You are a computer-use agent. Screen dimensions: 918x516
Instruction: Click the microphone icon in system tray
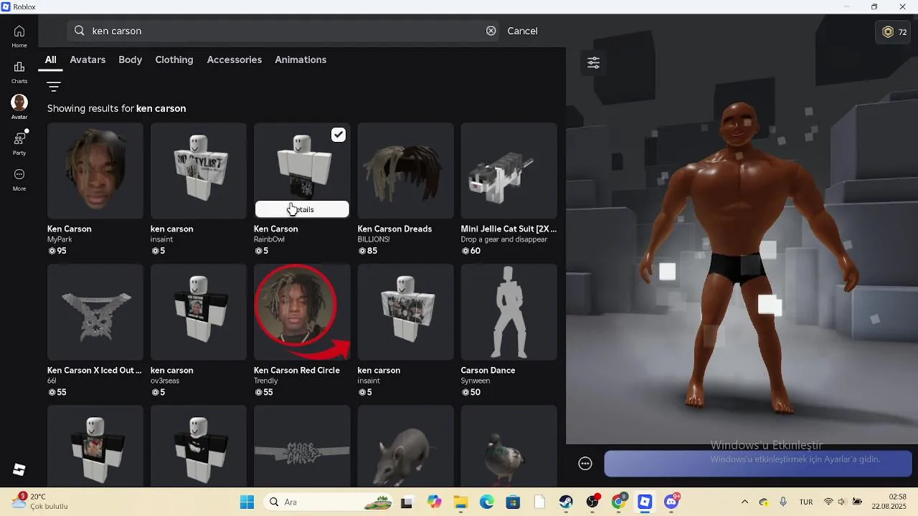coord(783,502)
